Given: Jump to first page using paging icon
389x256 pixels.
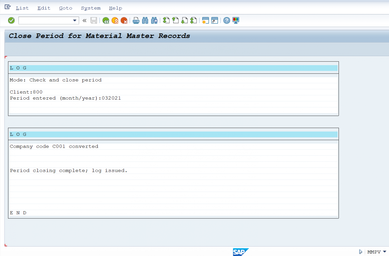Looking at the screenshot, I should 166,20.
